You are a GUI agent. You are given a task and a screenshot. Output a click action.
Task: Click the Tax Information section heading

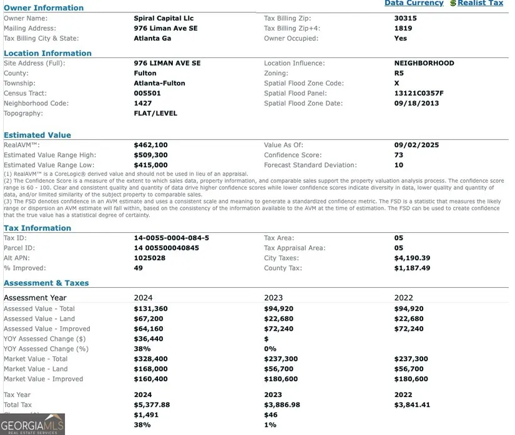coord(37,228)
